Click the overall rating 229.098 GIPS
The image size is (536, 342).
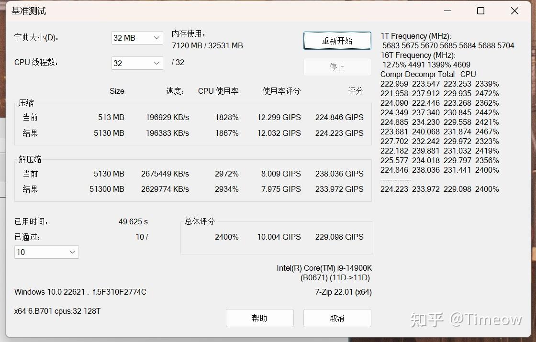339,237
